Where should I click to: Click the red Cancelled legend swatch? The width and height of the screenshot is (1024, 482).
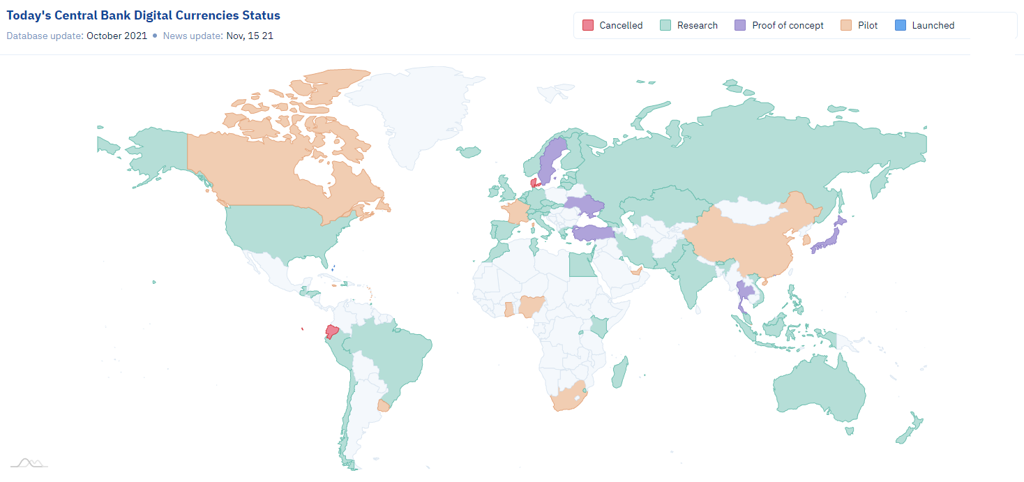[587, 25]
